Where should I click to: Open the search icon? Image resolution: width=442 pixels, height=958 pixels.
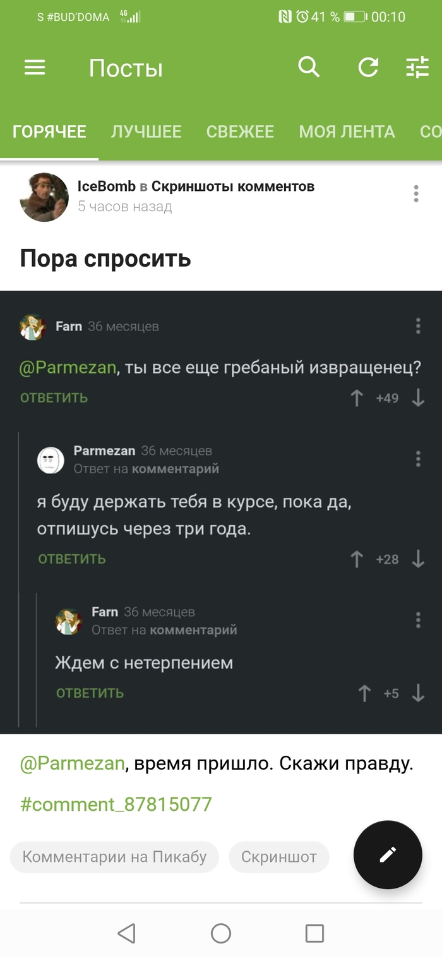[x=309, y=68]
